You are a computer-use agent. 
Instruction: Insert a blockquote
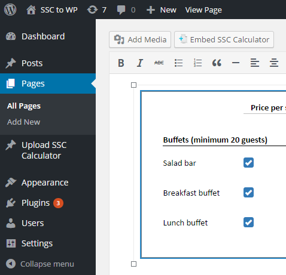pos(217,63)
